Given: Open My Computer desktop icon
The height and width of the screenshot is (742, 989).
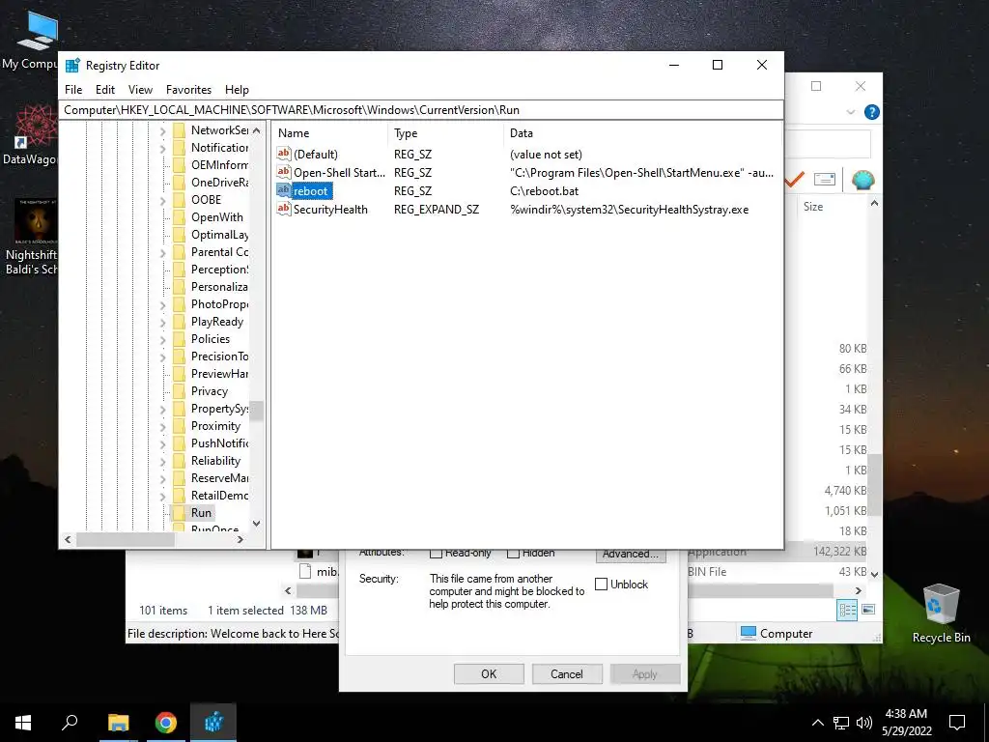Looking at the screenshot, I should click(37, 30).
